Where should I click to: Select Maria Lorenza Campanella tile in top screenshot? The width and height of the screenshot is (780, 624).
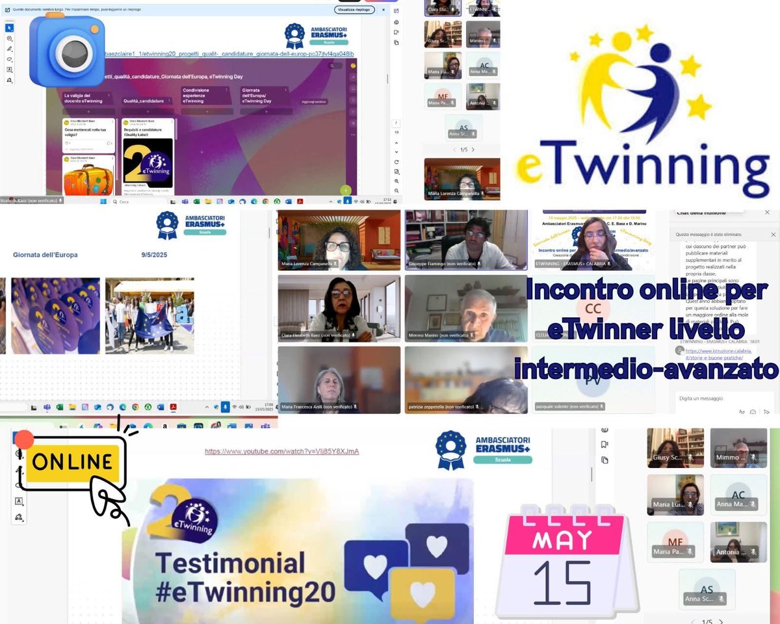coord(461,179)
